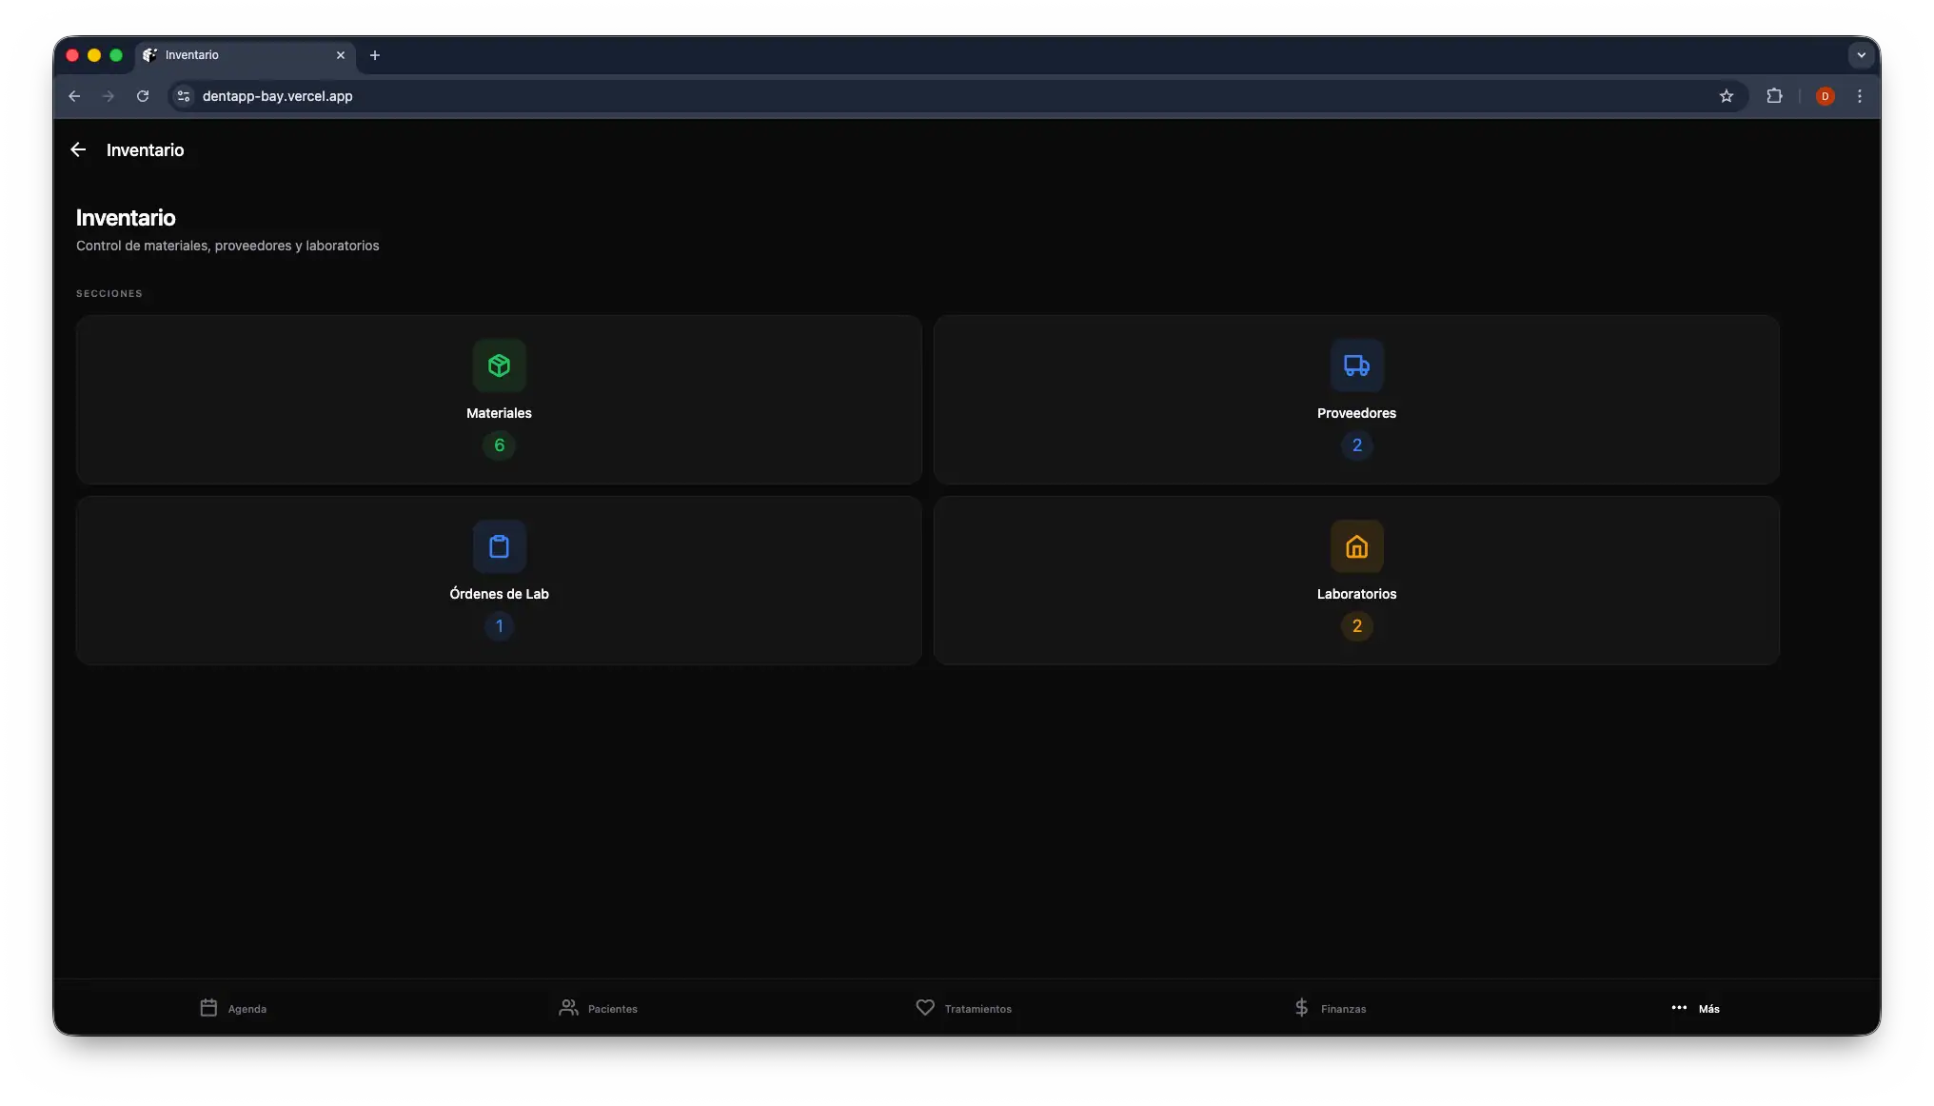Open the Proveedores truck icon

(x=1356, y=365)
